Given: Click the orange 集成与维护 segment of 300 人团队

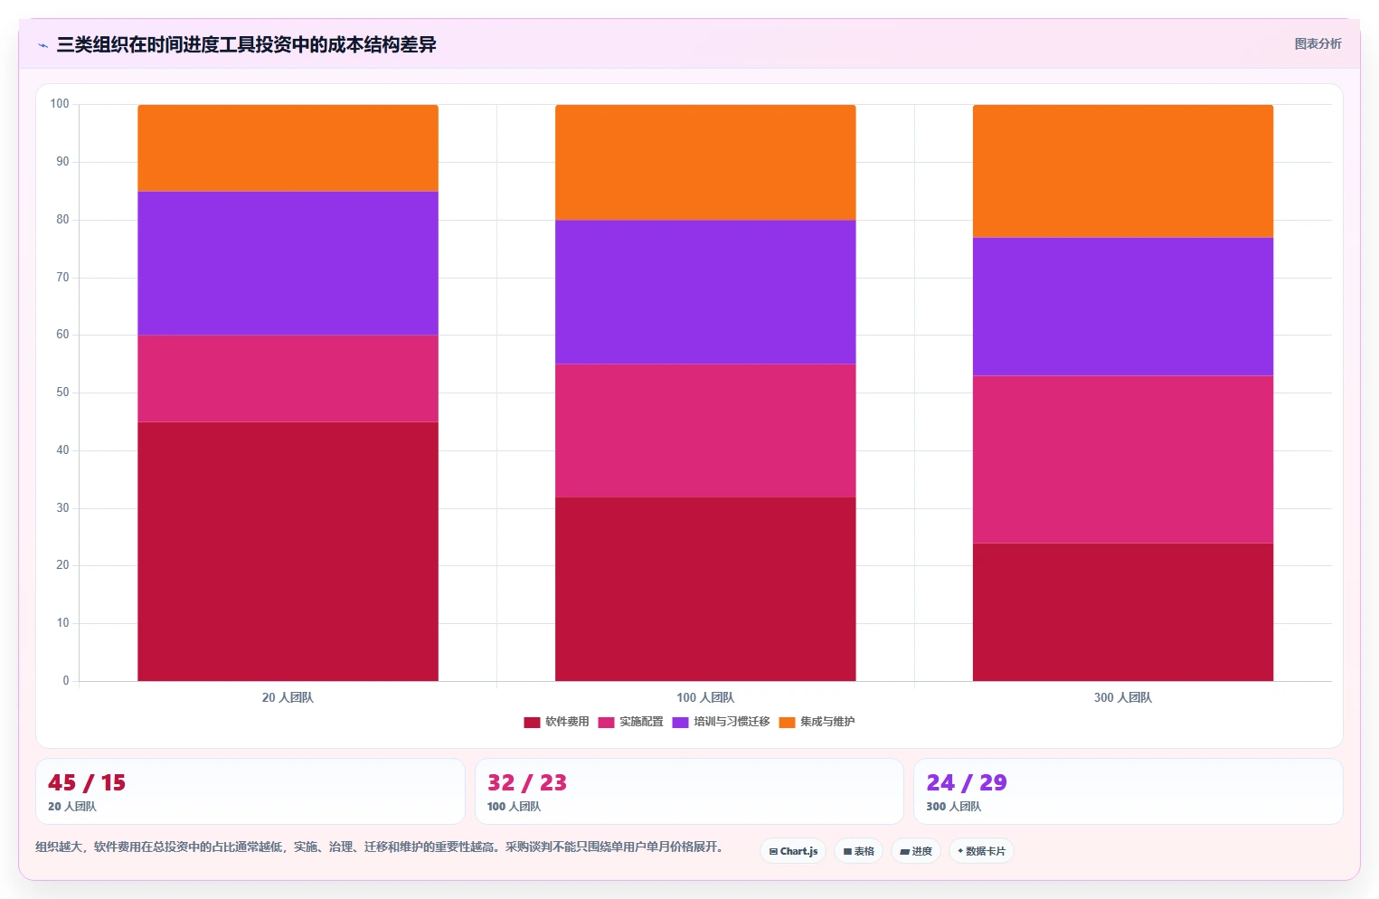Looking at the screenshot, I should (1123, 171).
